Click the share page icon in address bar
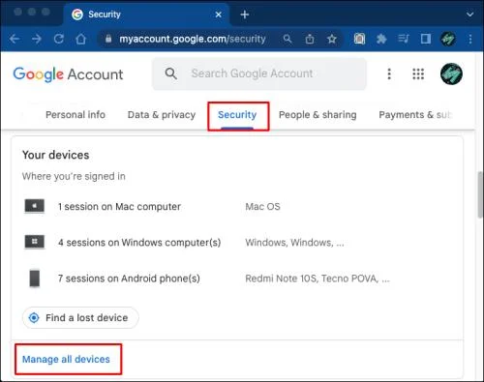This screenshot has height=382, width=484. click(310, 39)
